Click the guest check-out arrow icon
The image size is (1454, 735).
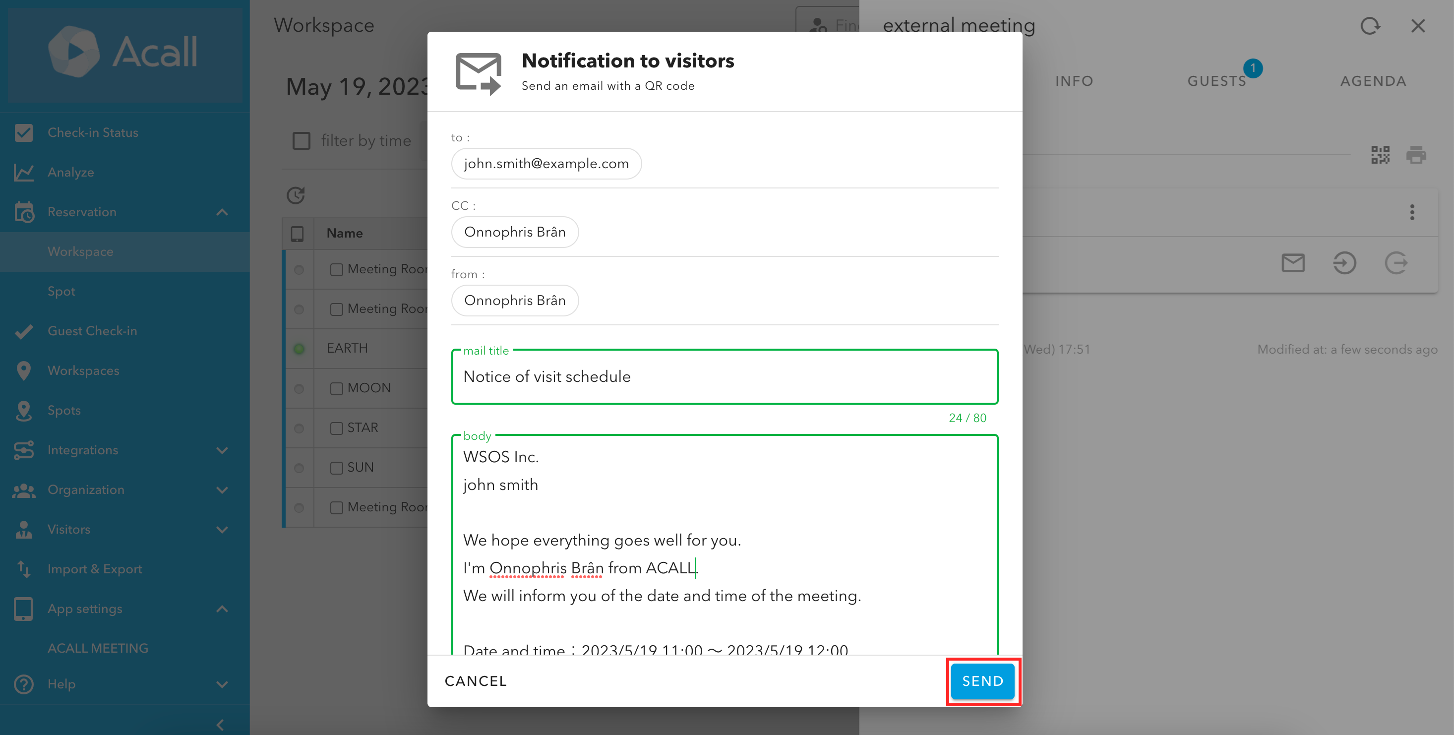(1396, 262)
